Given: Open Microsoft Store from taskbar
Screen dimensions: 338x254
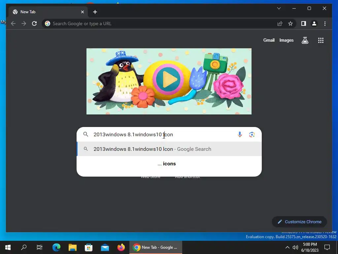Looking at the screenshot, I should (88, 247).
